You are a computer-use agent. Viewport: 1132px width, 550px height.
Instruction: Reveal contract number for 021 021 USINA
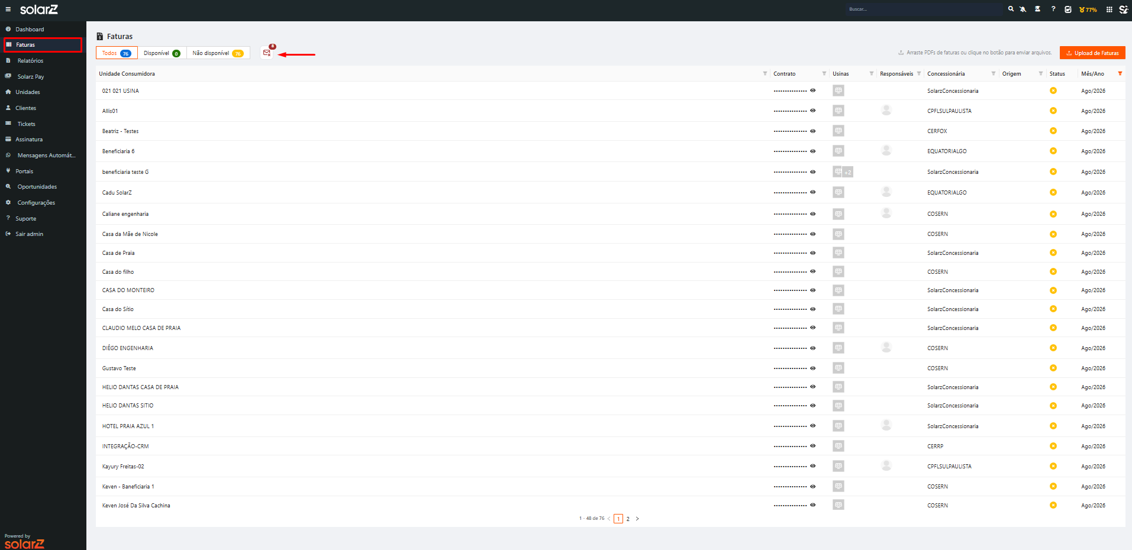813,90
